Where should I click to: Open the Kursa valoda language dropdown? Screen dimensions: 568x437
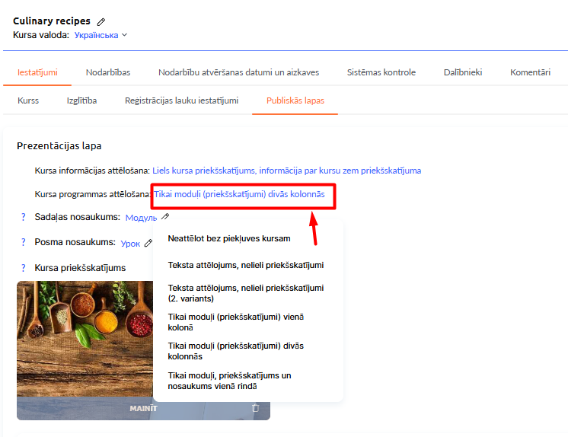[101, 35]
